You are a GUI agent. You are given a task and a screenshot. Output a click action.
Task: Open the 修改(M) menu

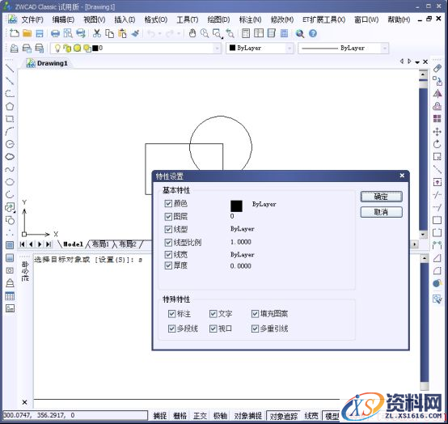point(282,19)
